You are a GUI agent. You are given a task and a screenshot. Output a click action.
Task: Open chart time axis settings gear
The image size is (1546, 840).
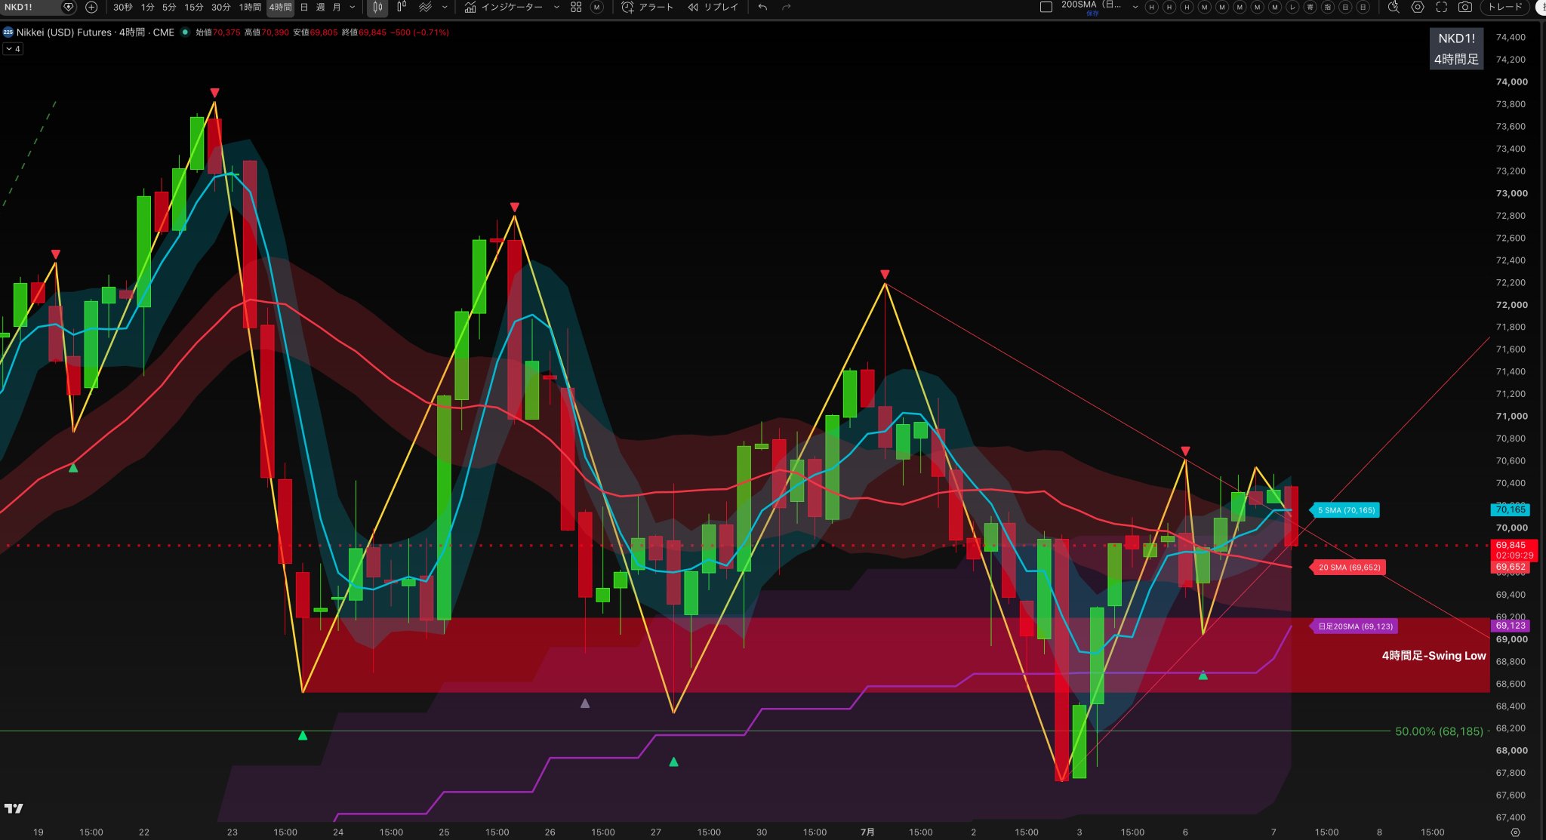click(x=1515, y=832)
